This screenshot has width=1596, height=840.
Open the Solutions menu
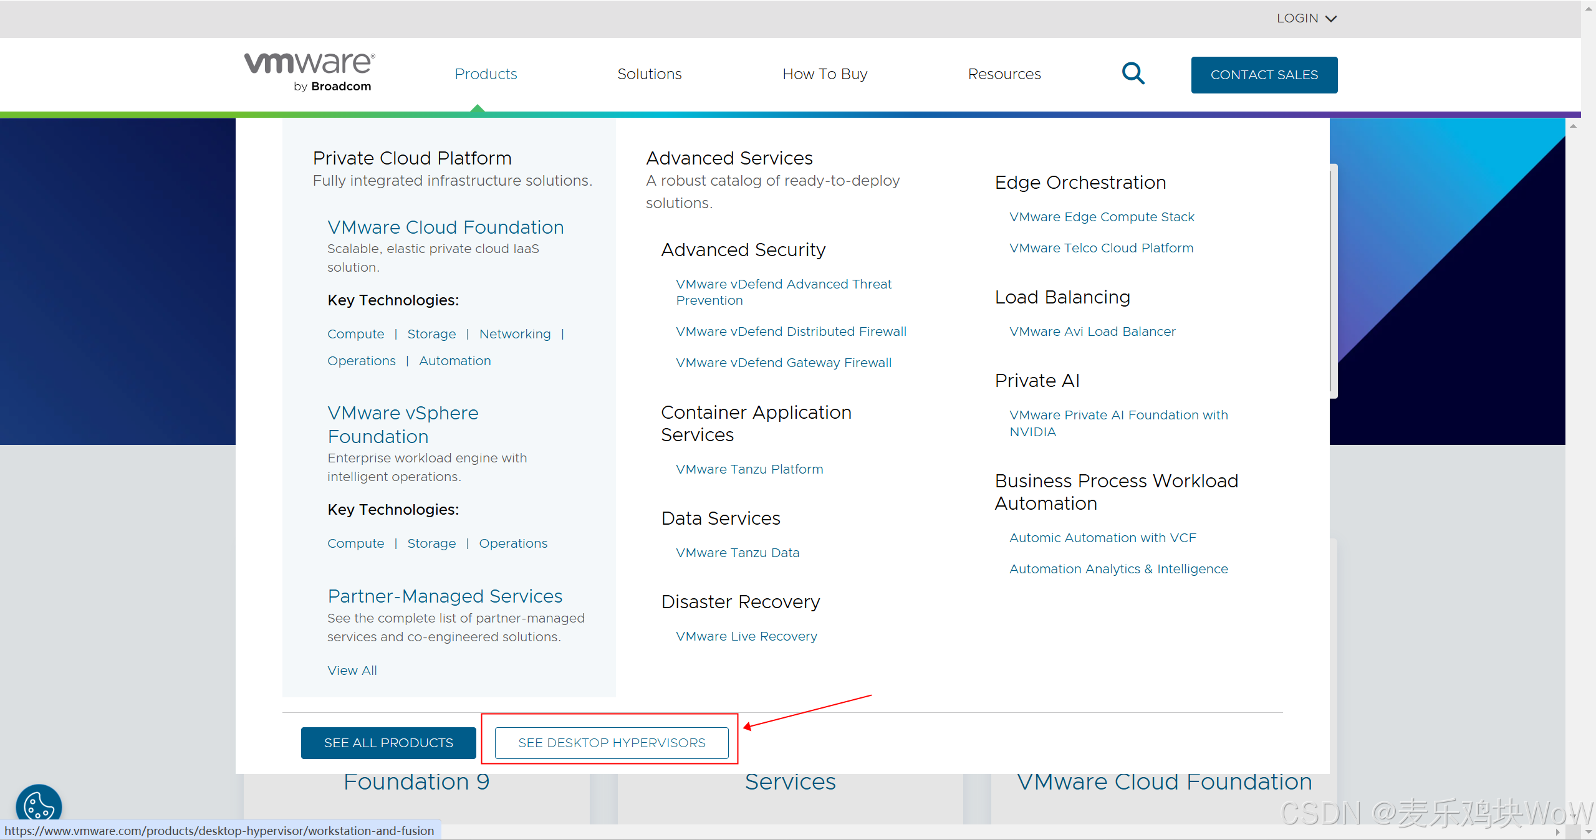[649, 74]
